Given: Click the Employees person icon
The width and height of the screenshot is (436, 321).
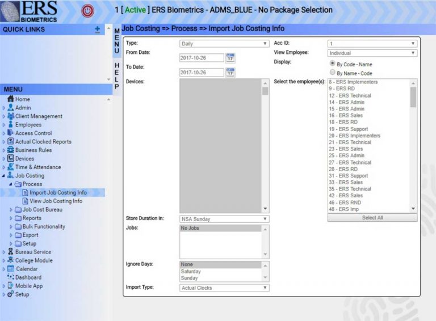Looking at the screenshot, I should [11, 124].
